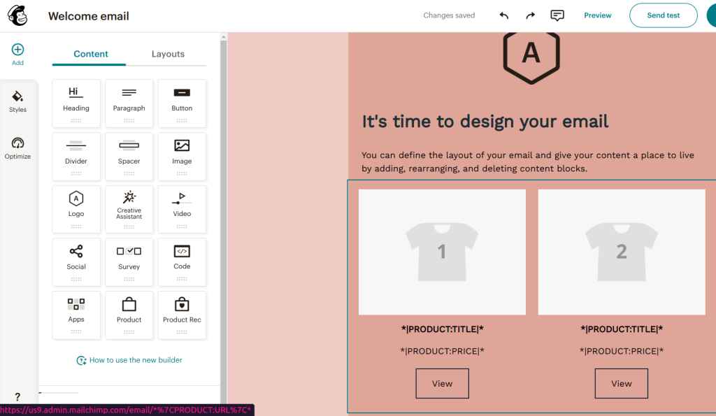Click product image placeholder number 2
The width and height of the screenshot is (716, 416).
[x=622, y=252]
